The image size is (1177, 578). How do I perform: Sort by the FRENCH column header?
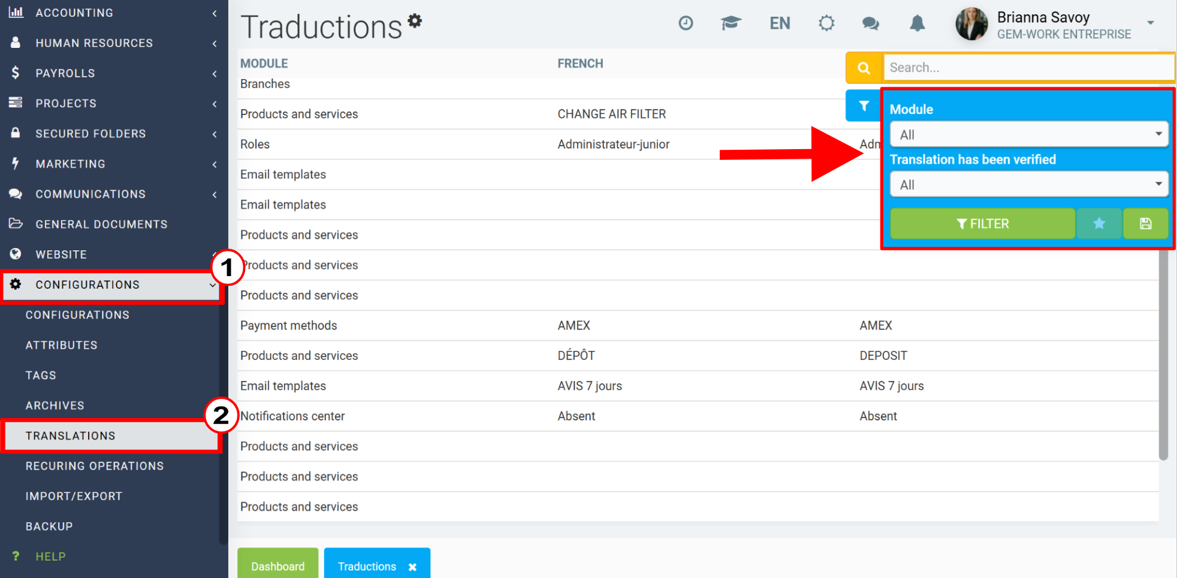pos(580,63)
